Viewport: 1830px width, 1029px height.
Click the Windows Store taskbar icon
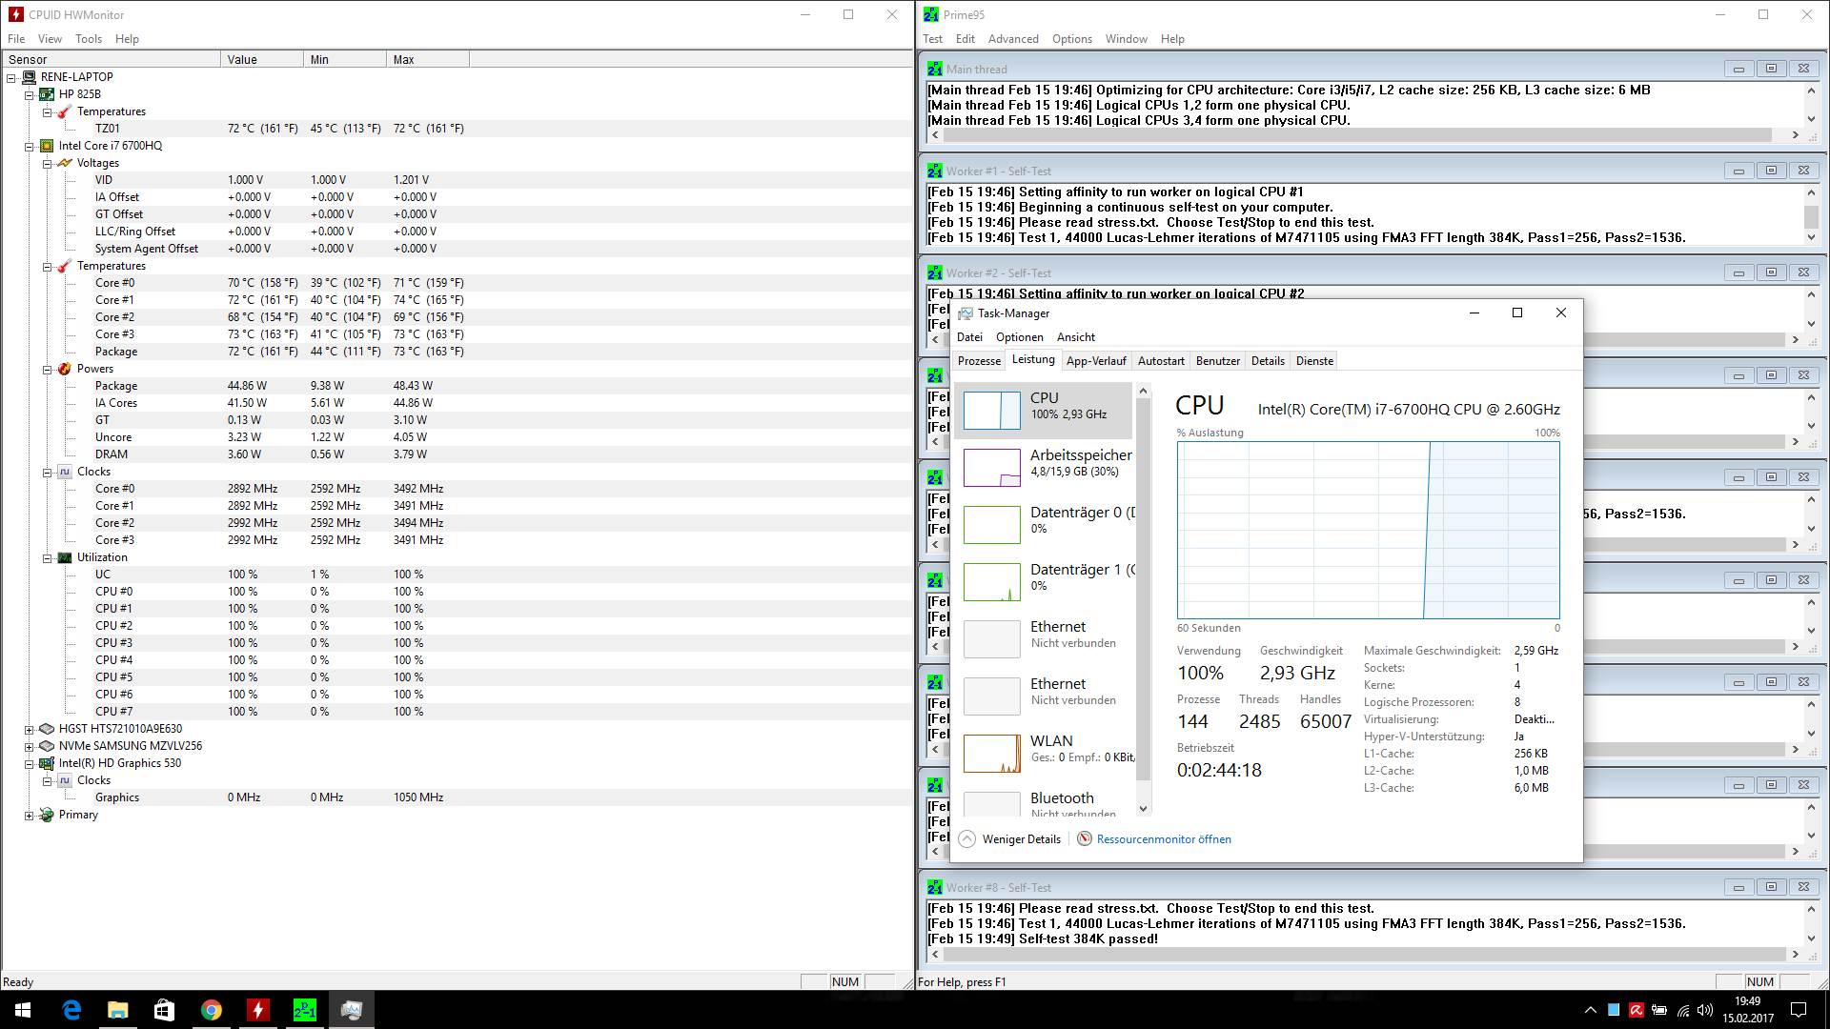164,1010
